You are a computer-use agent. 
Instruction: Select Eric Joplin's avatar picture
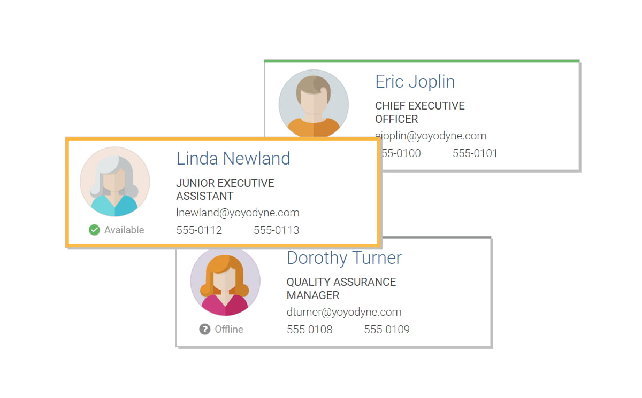[314, 102]
